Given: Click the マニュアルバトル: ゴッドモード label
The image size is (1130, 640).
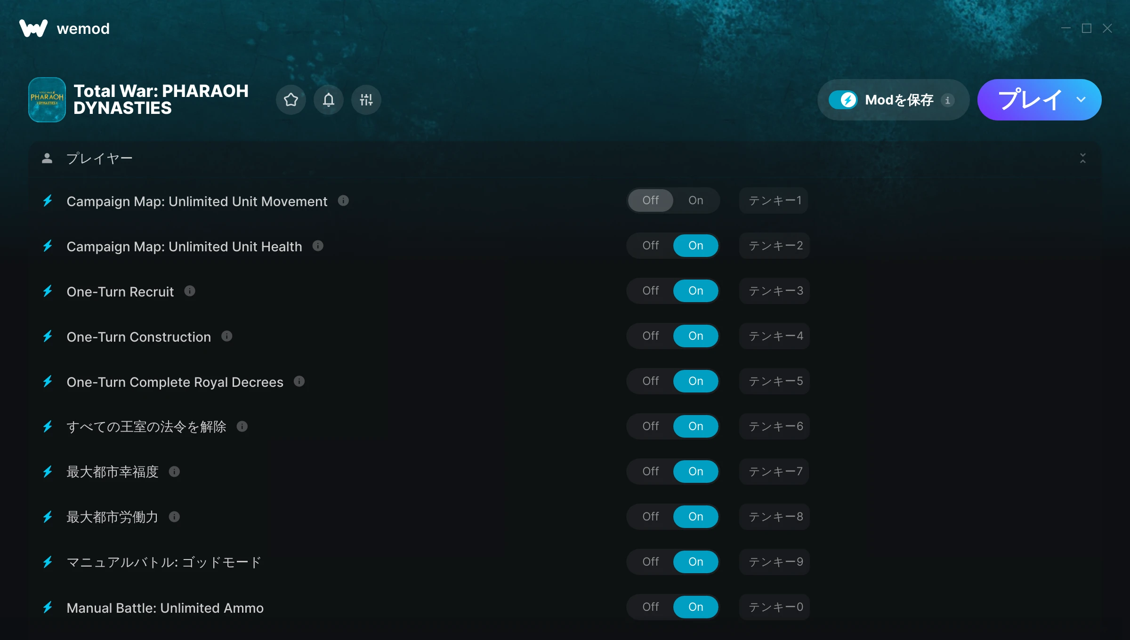Looking at the screenshot, I should click(164, 562).
